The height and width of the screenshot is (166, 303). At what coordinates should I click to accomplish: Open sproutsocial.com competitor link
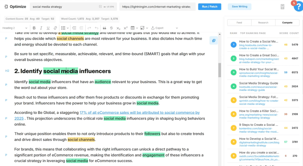[x=259, y=74]
